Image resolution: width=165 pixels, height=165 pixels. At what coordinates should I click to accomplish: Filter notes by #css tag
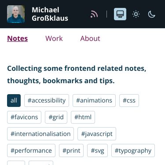coord(129,100)
